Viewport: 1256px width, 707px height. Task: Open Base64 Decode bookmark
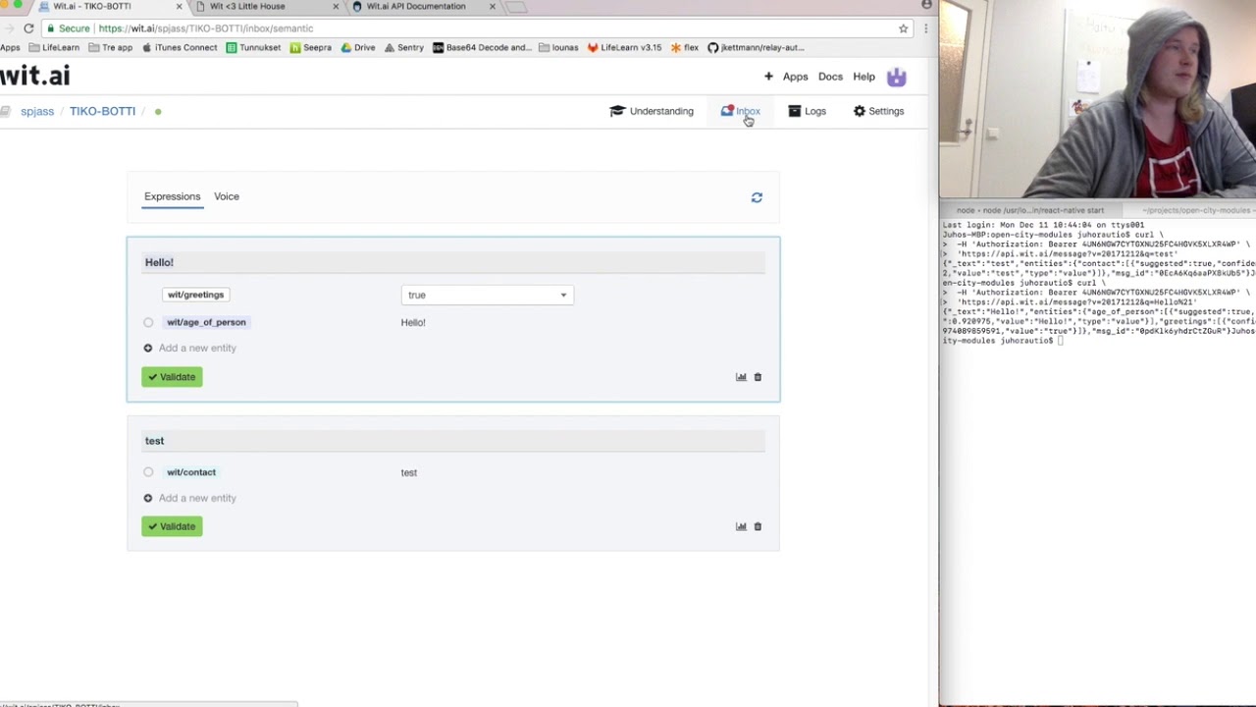tap(482, 47)
